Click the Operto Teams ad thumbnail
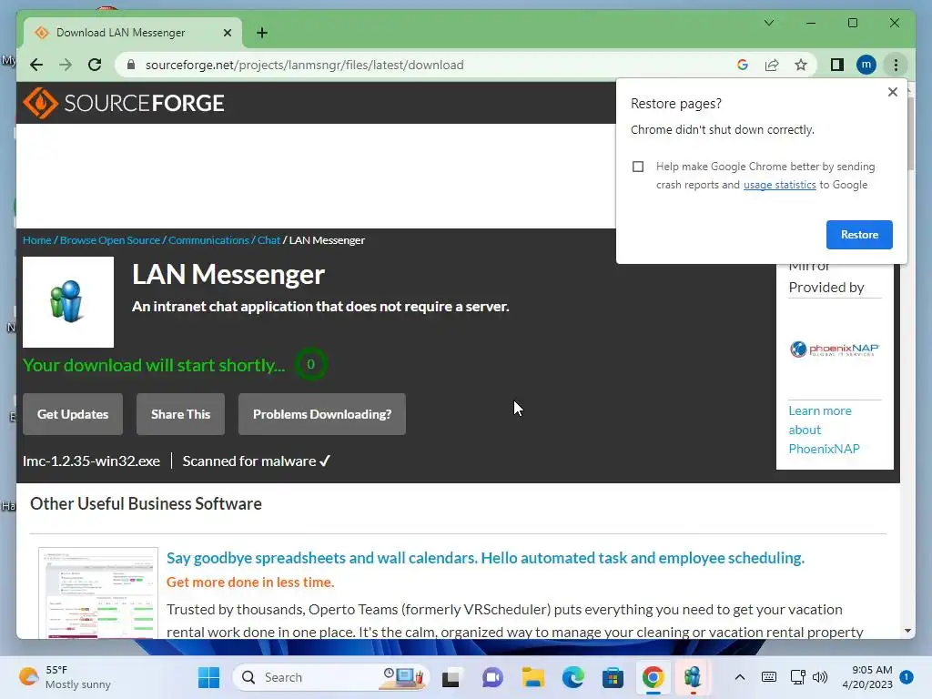932x699 pixels. [x=98, y=593]
